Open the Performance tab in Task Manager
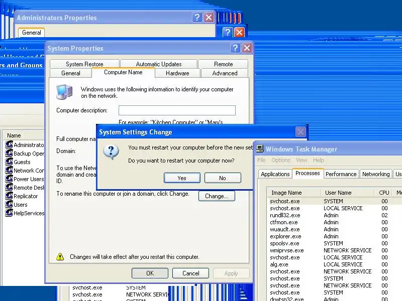 pyautogui.click(x=341, y=174)
